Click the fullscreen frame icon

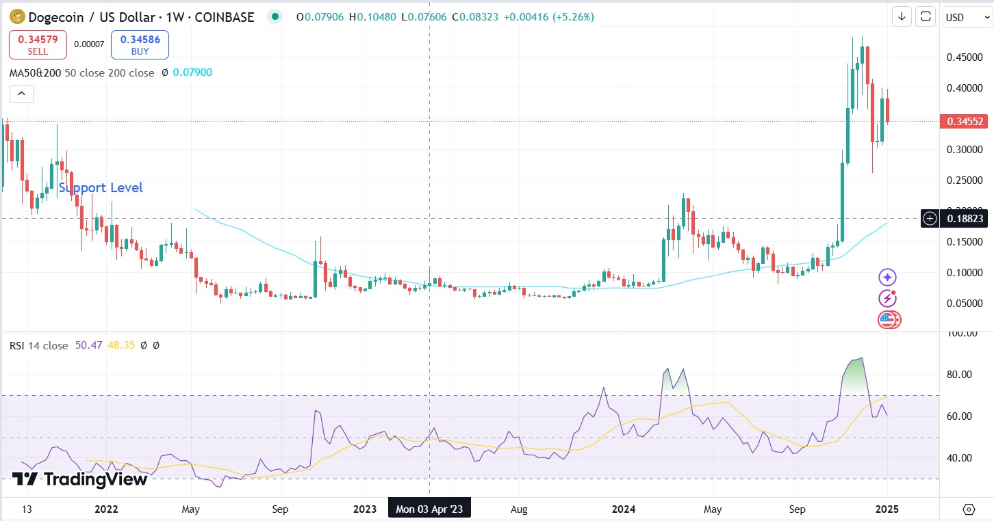(926, 16)
